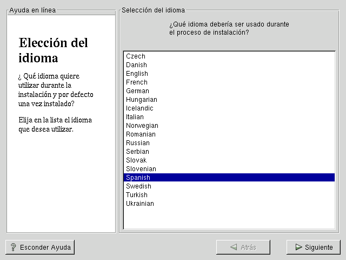
Task: Choose Swedish from the language list
Action: pyautogui.click(x=138, y=186)
